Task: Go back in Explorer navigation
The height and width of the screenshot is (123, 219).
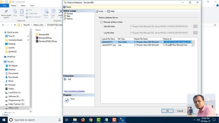Action: (3, 25)
